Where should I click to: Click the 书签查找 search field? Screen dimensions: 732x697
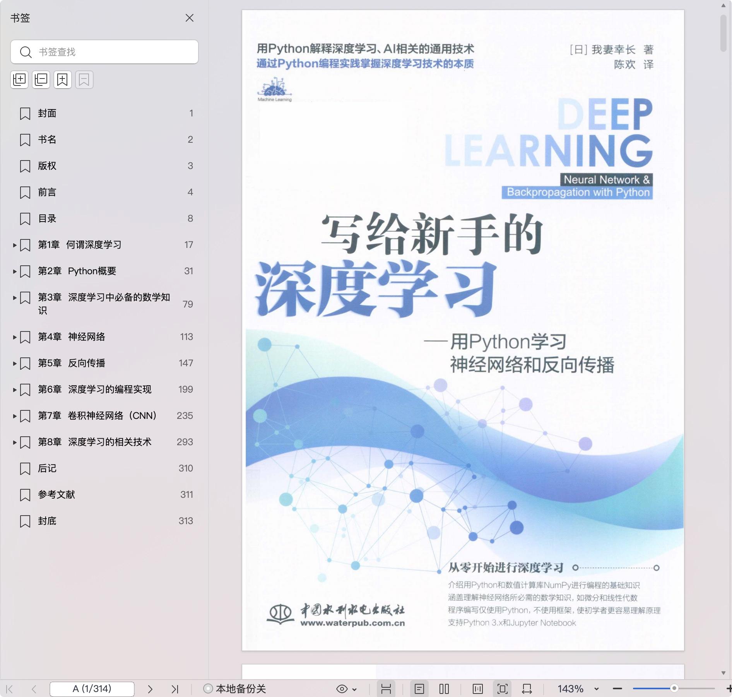click(104, 52)
